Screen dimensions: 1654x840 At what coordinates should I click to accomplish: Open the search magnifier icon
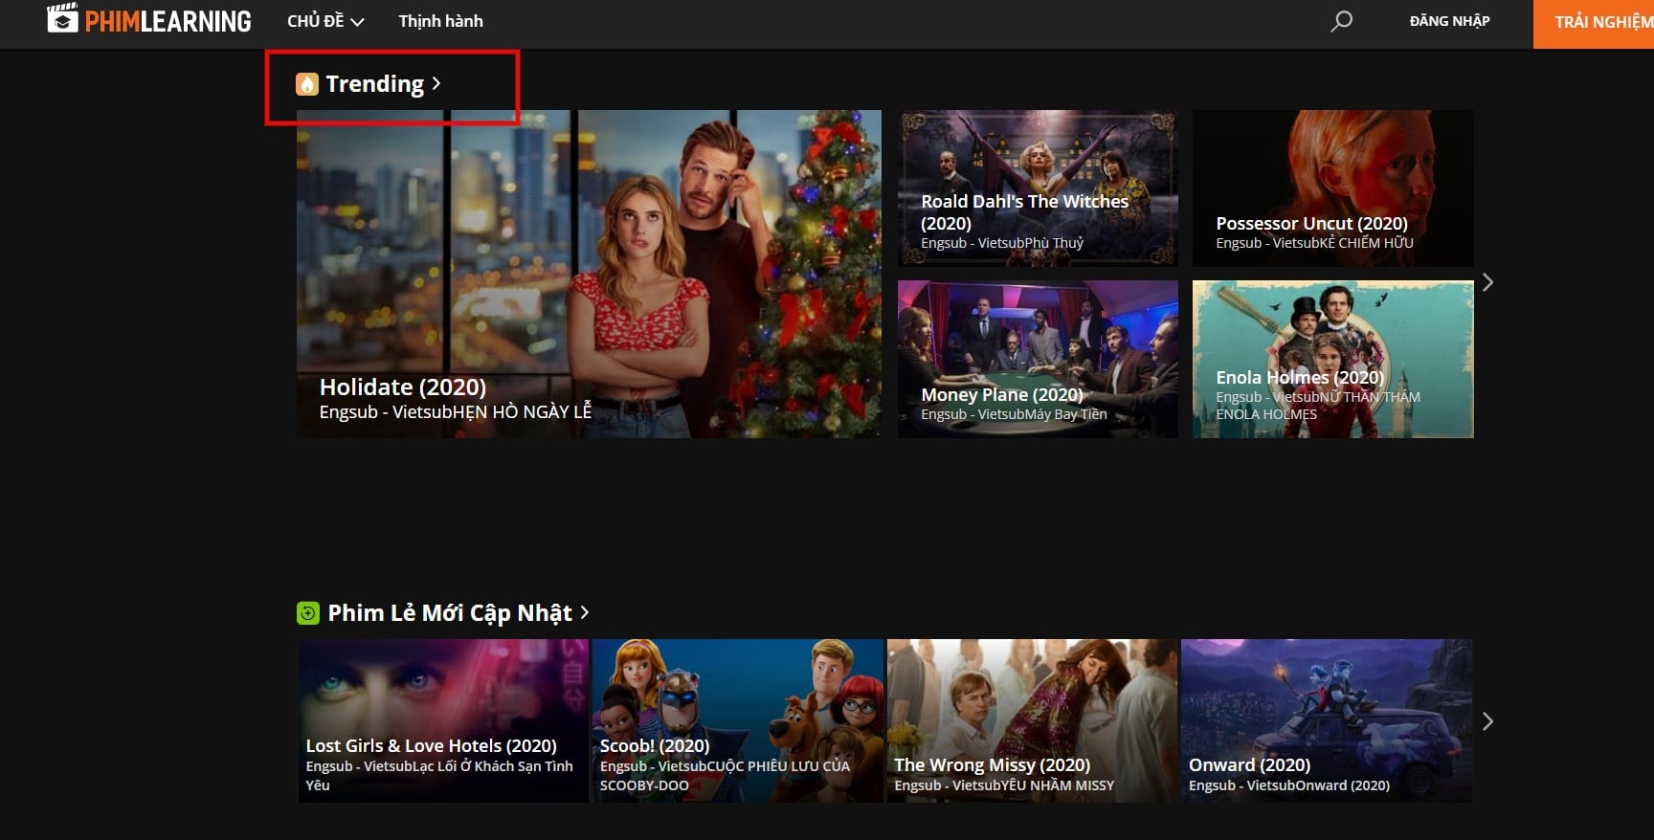[1342, 20]
